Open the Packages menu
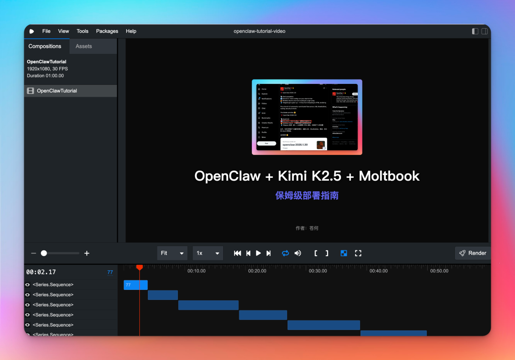515x360 pixels. (x=107, y=31)
